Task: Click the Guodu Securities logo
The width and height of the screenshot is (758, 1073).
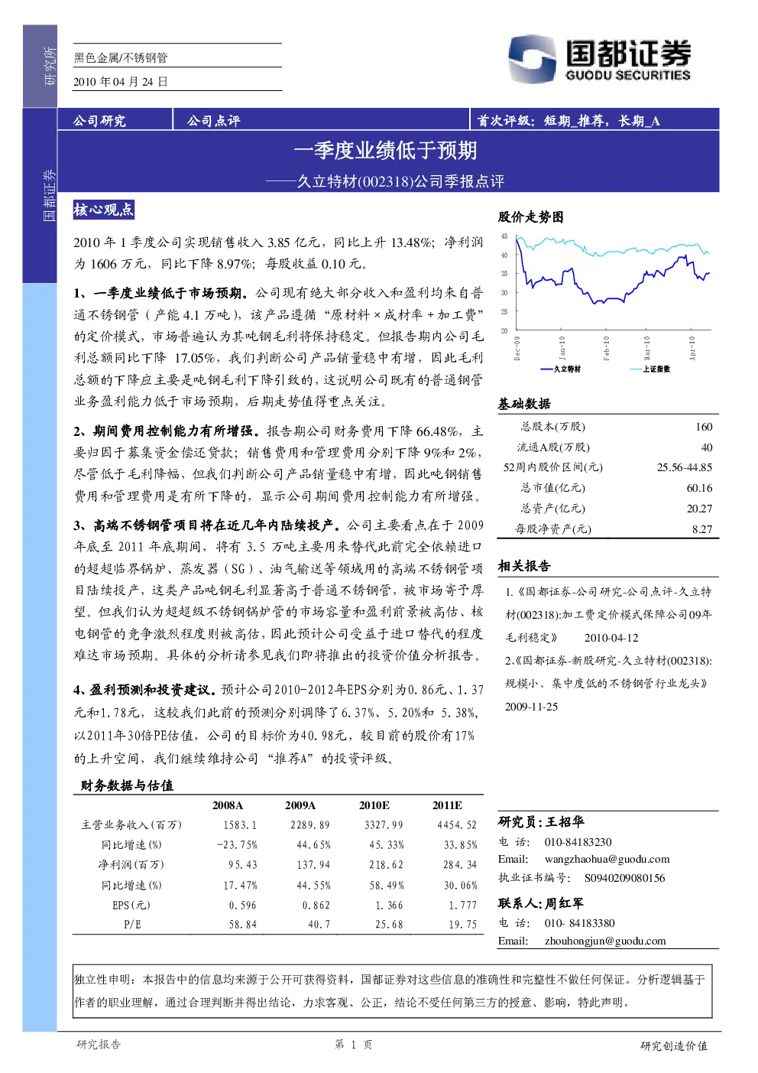Action: [600, 60]
